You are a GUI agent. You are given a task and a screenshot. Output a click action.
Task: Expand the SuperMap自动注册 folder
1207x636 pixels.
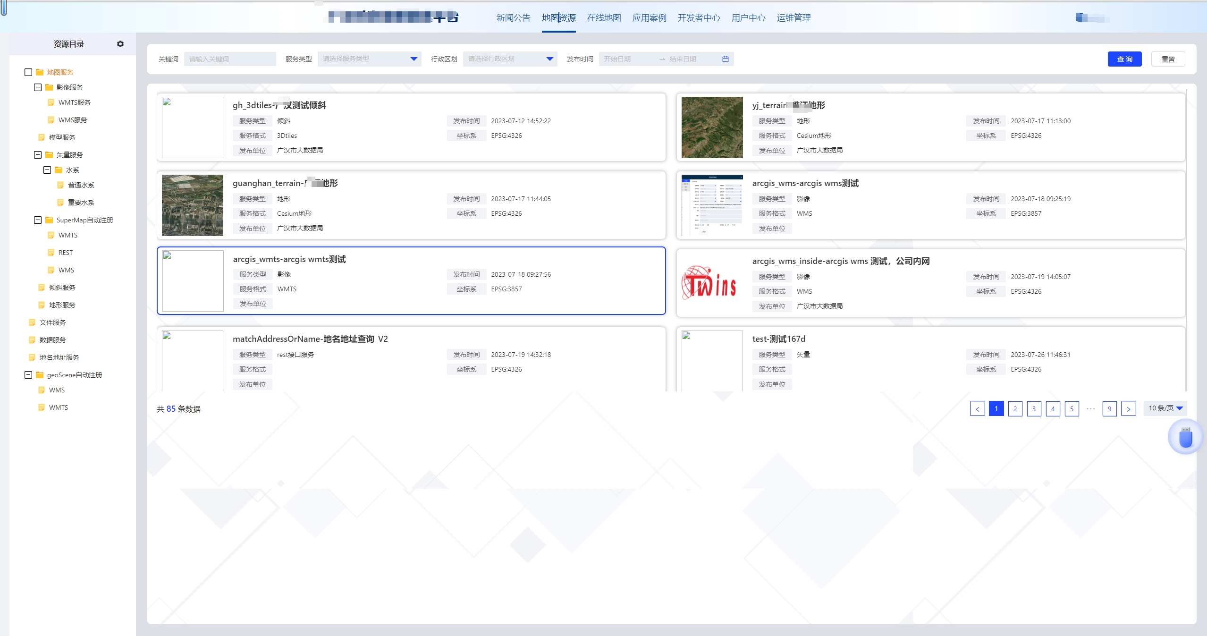tap(37, 220)
